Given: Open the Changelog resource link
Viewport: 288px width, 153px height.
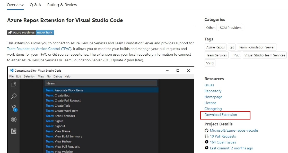Looking at the screenshot, I should pyautogui.click(x=213, y=109).
